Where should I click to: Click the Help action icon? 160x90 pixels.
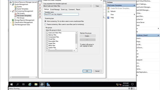108,17
